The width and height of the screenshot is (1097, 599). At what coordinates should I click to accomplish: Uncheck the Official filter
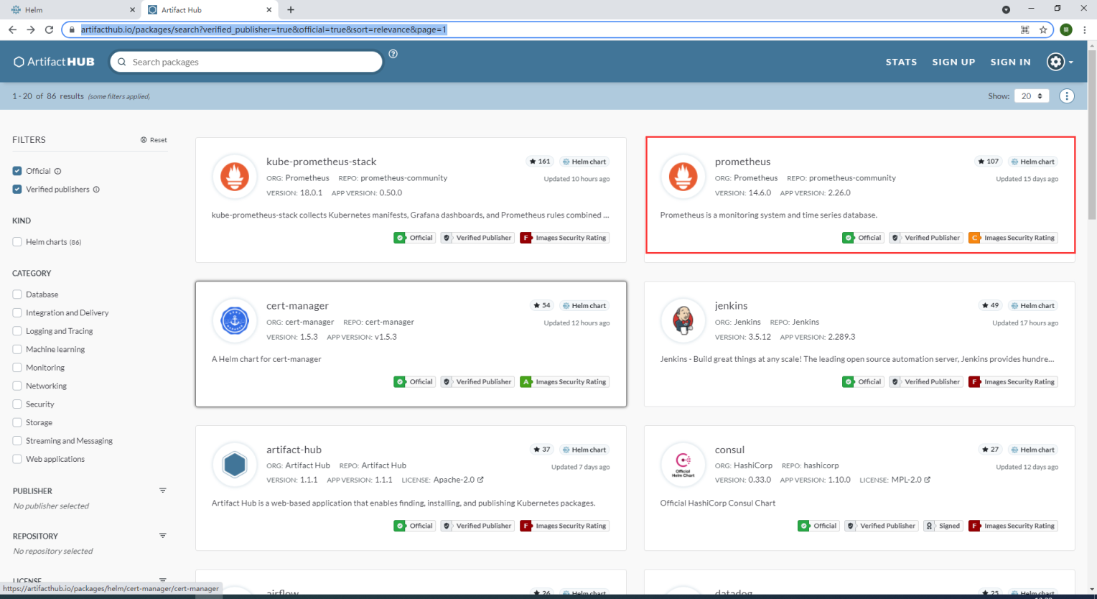click(17, 171)
